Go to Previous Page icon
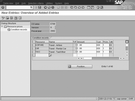This screenshot has width=135, height=101. 75,7
